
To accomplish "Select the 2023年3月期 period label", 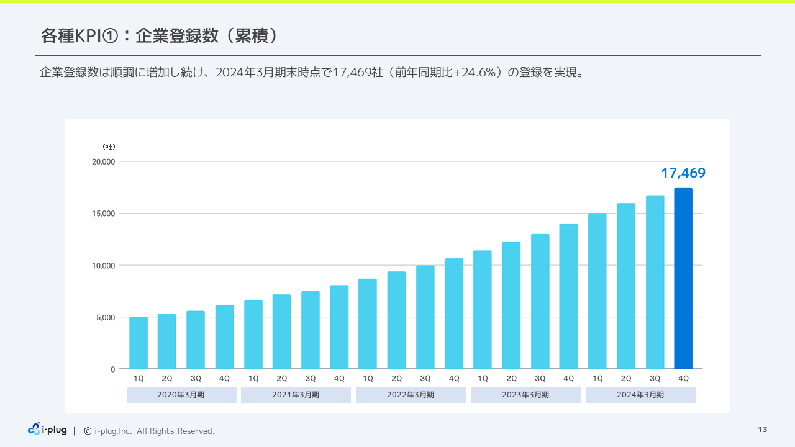I will point(525,395).
